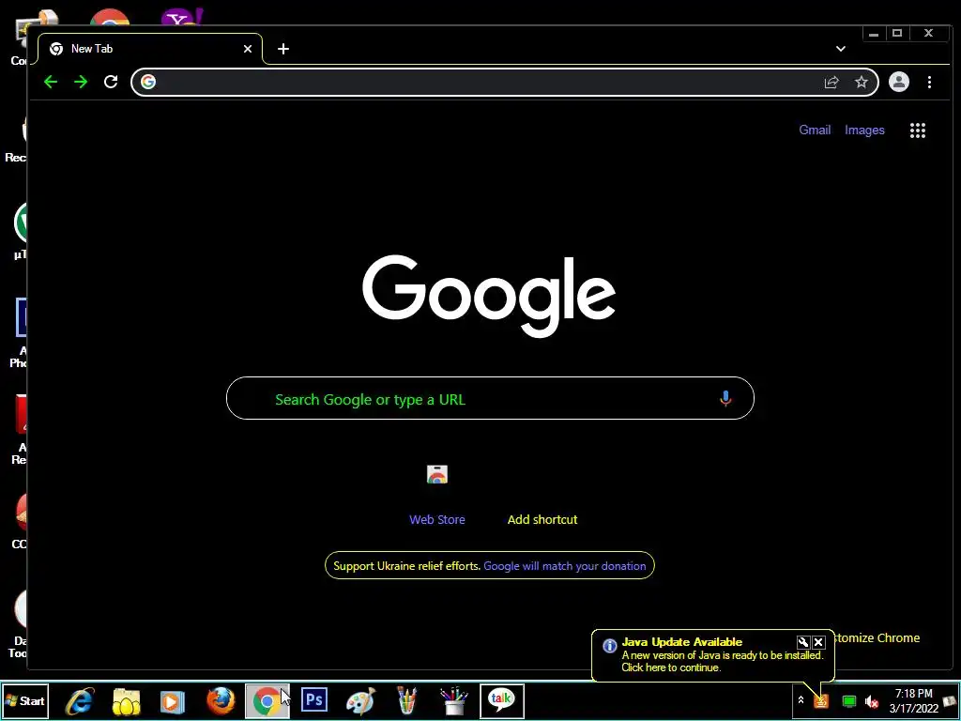Click the muted volume tray icon
The image size is (961, 721).
click(x=871, y=701)
